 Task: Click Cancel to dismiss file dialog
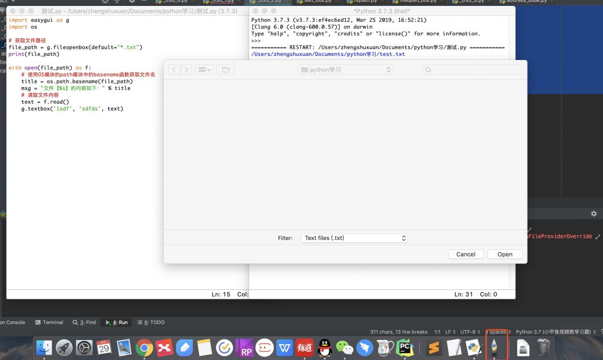465,254
